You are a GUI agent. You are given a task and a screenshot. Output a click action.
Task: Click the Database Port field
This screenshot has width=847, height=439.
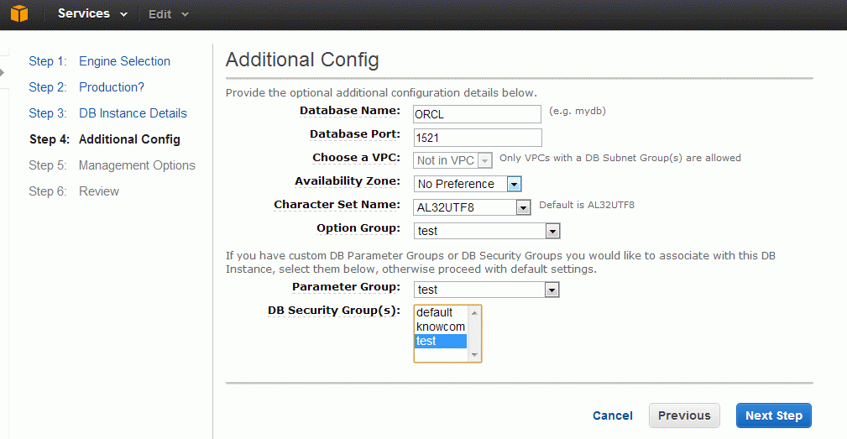478,138
